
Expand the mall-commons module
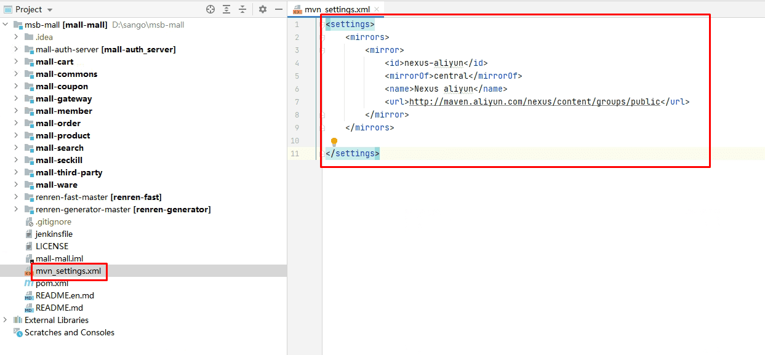pos(17,74)
